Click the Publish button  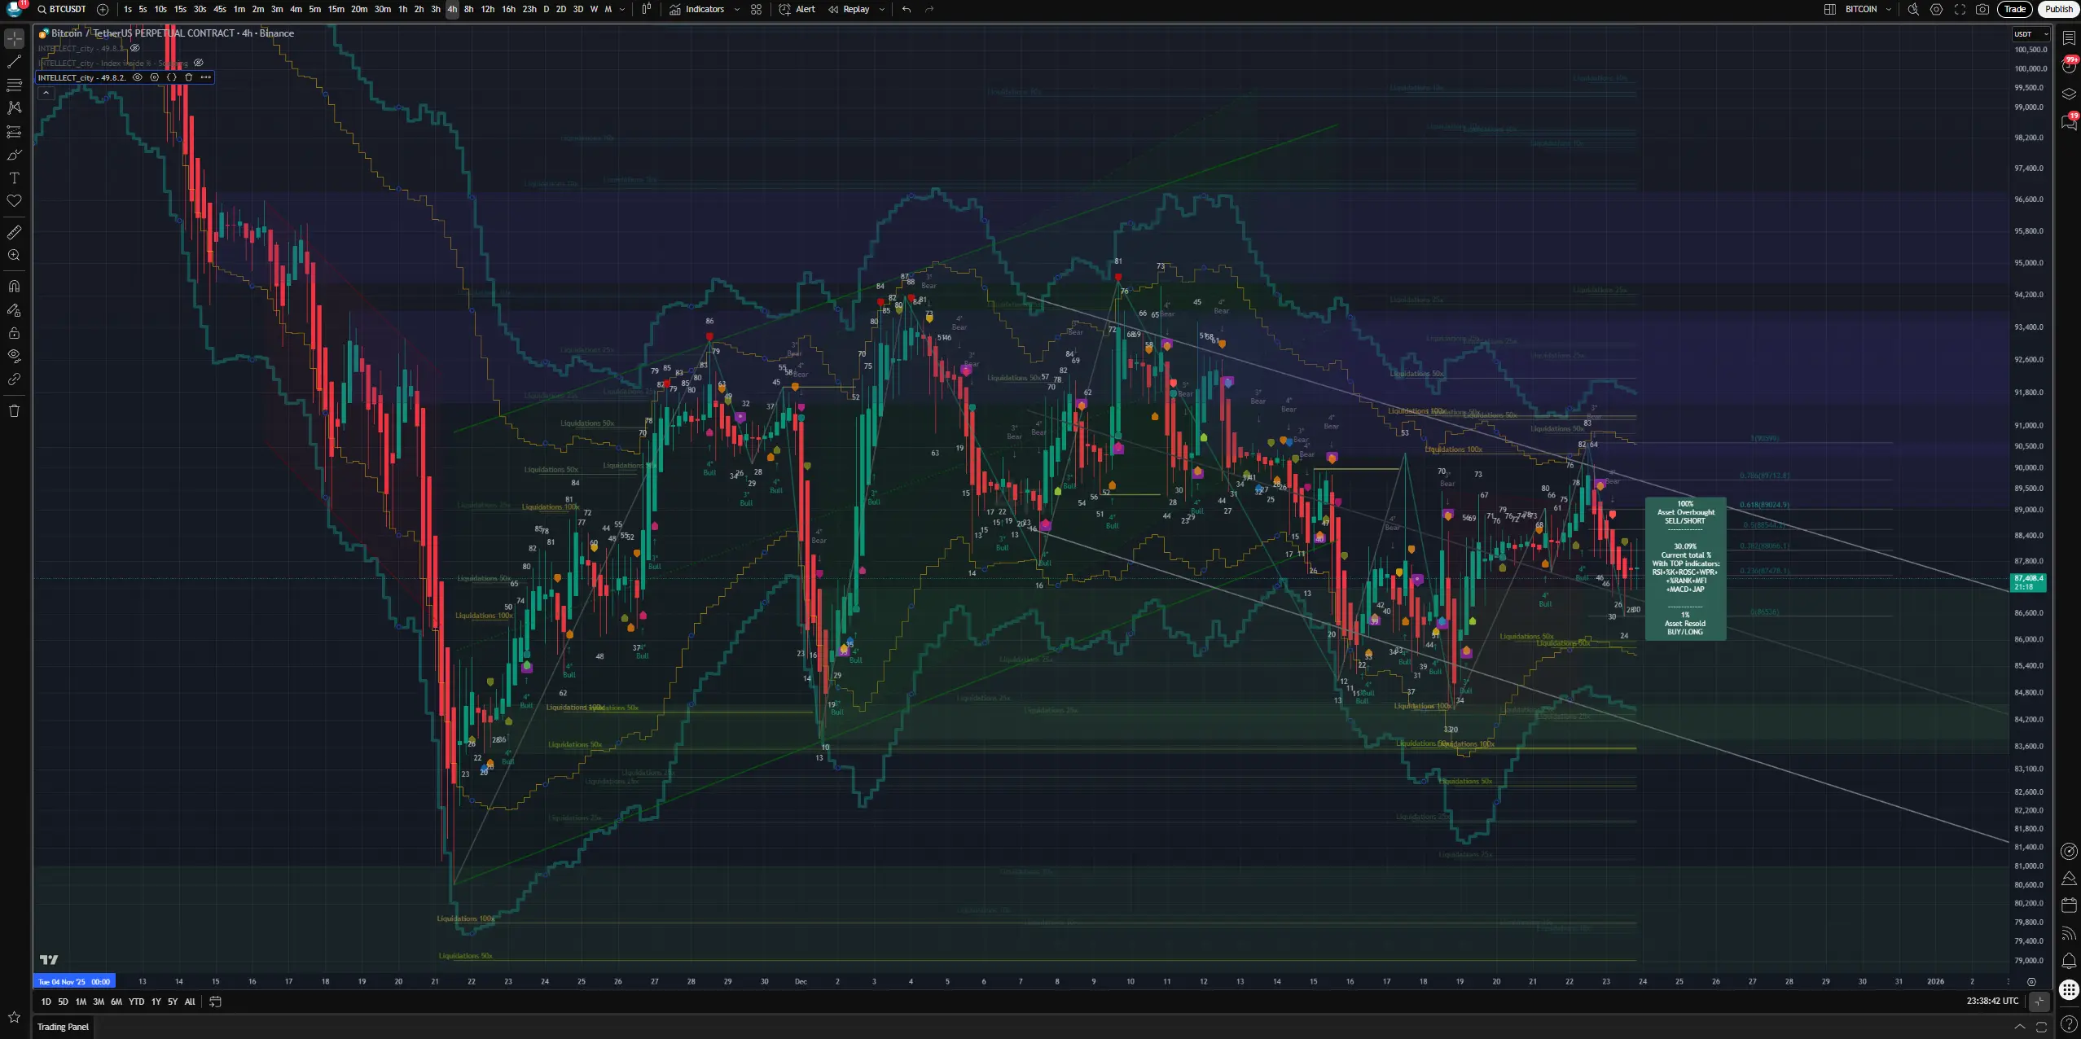tap(2058, 10)
